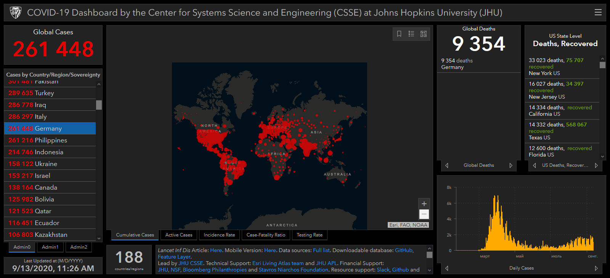Image resolution: width=610 pixels, height=278 pixels.
Task: Open the Full list data sources link
Action: [321, 250]
